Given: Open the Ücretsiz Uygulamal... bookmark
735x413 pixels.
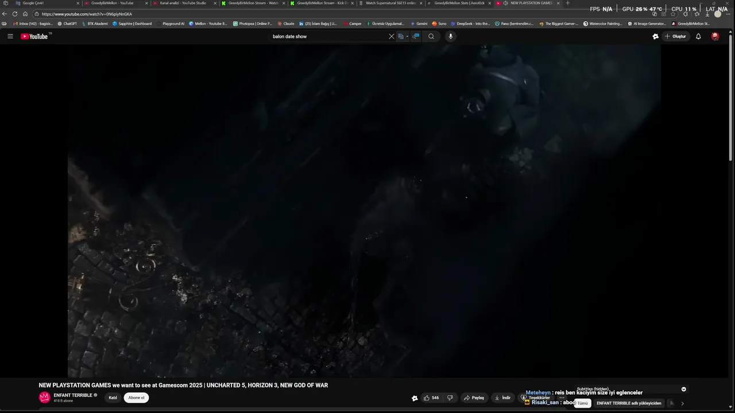Looking at the screenshot, I should [x=386, y=24].
